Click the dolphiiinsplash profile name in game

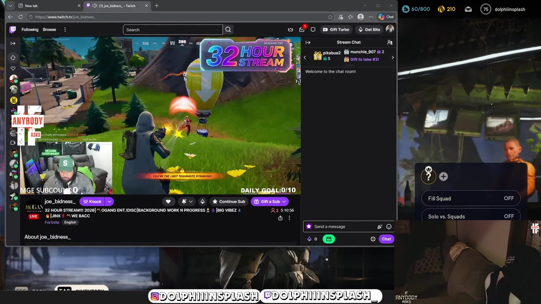[510, 9]
